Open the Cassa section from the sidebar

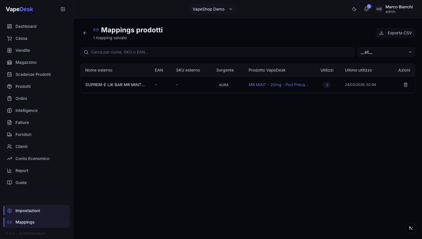tap(22, 38)
